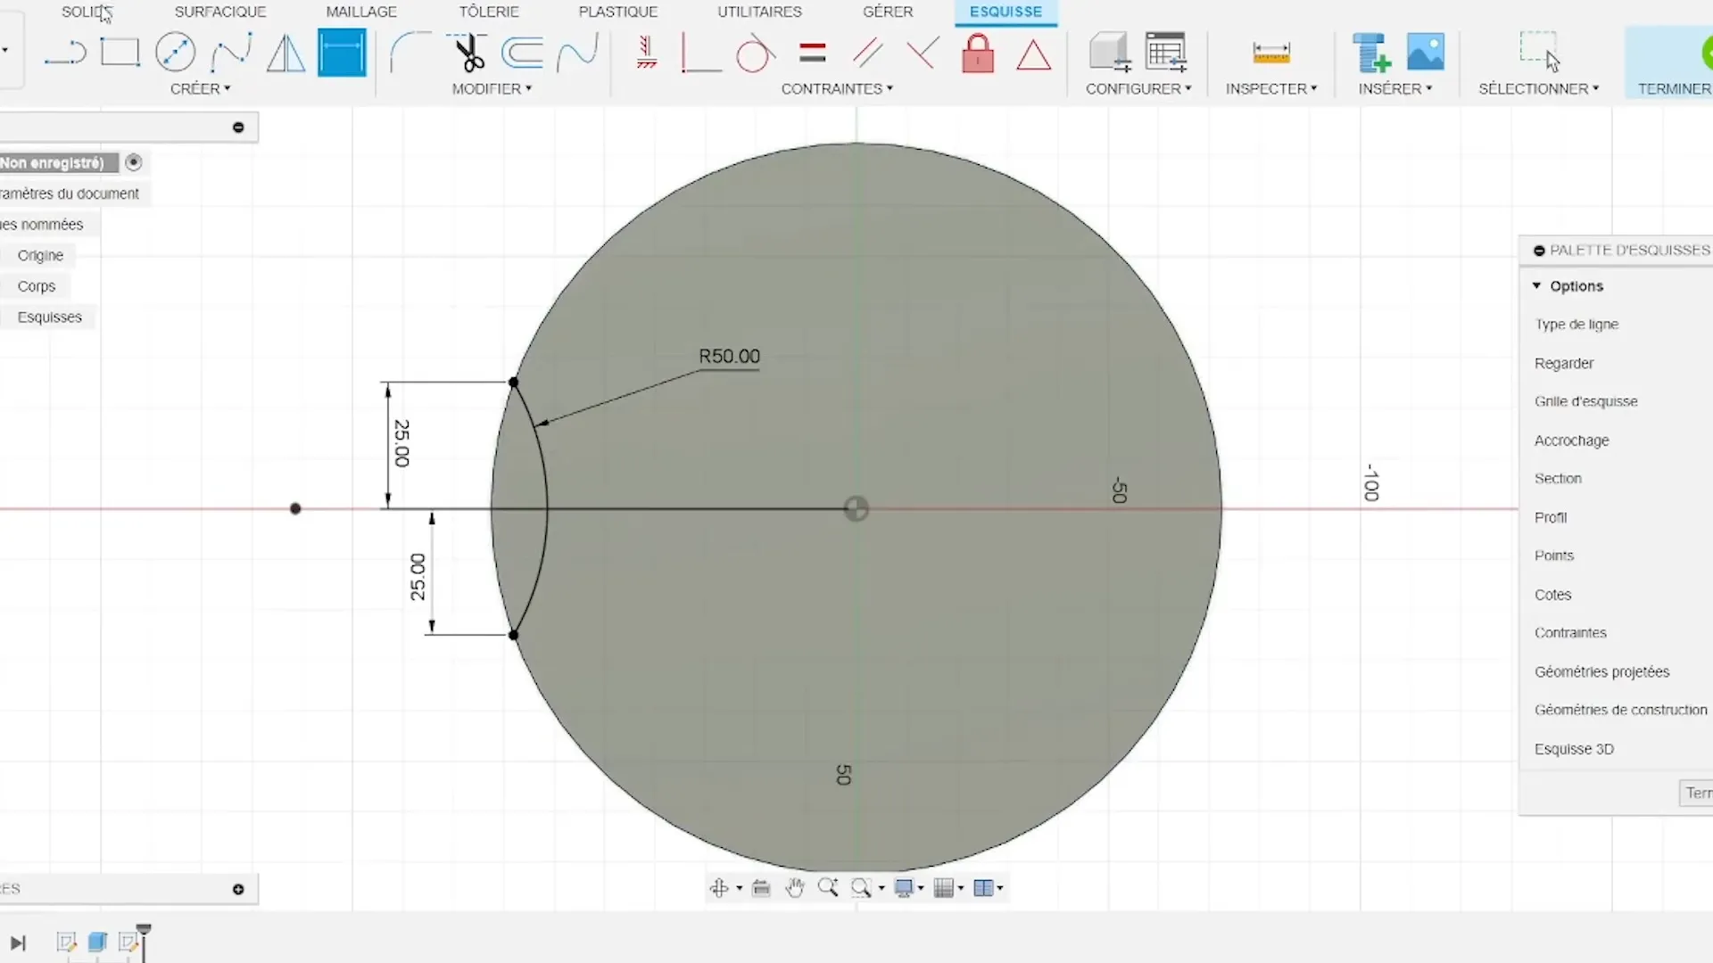Open the INSPECTER dropdown menu
1713x963 pixels.
pos(1271,89)
